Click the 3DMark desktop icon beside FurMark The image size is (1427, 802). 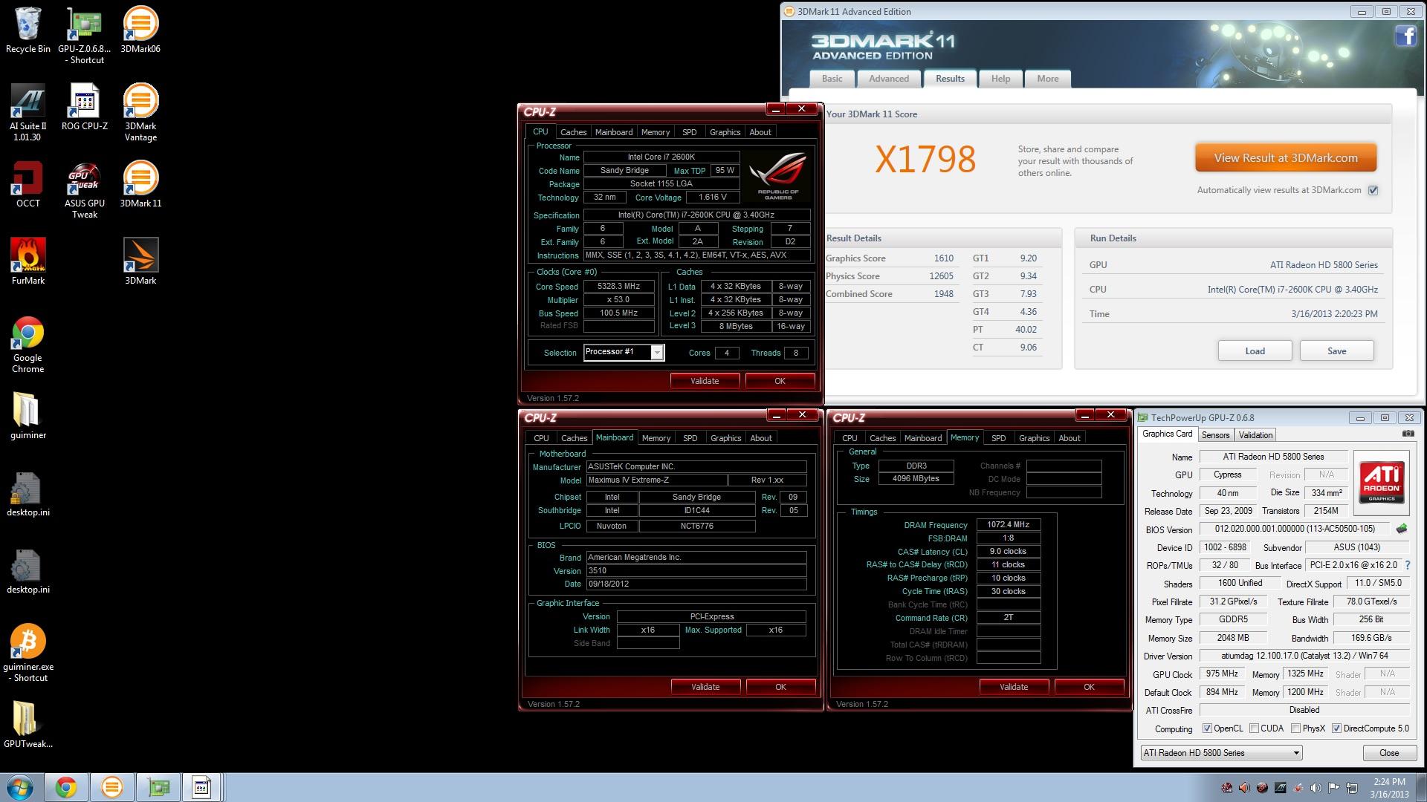click(x=140, y=262)
